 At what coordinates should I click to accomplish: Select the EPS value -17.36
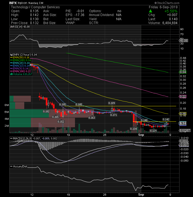pos(79,15)
